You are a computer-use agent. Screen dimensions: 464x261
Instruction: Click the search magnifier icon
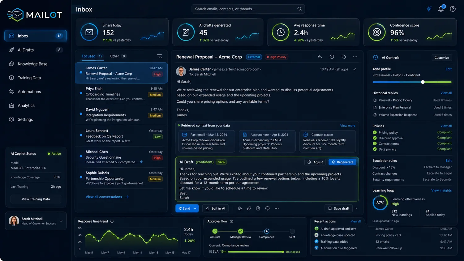(x=299, y=9)
